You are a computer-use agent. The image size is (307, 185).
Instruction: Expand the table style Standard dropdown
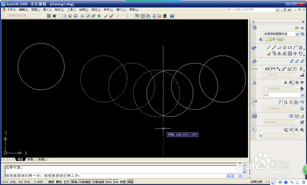point(297,122)
